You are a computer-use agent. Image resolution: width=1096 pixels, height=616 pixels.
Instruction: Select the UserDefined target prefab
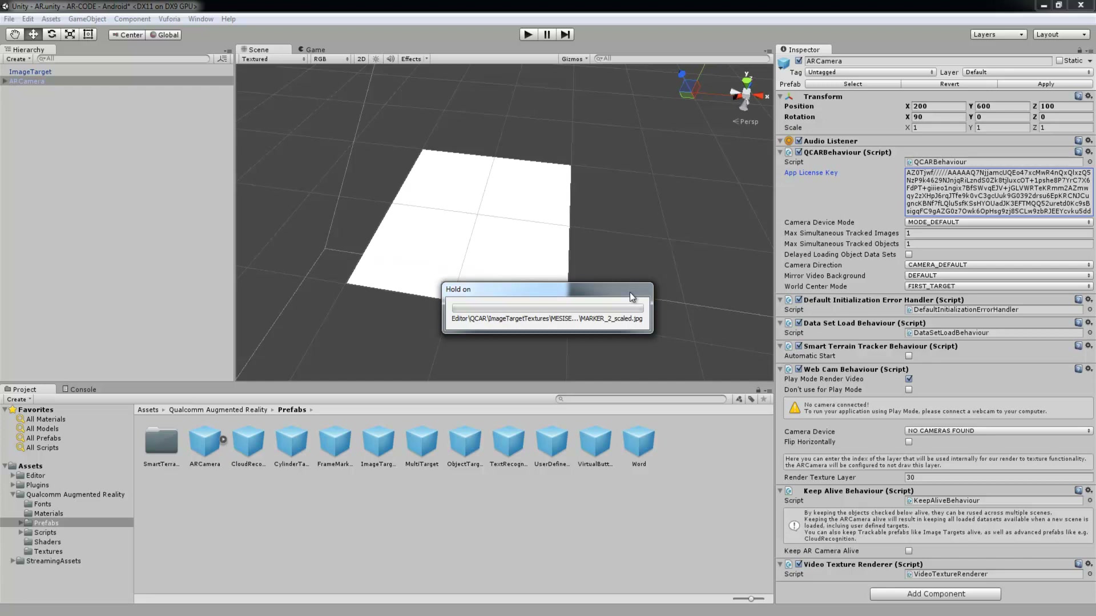point(552,447)
